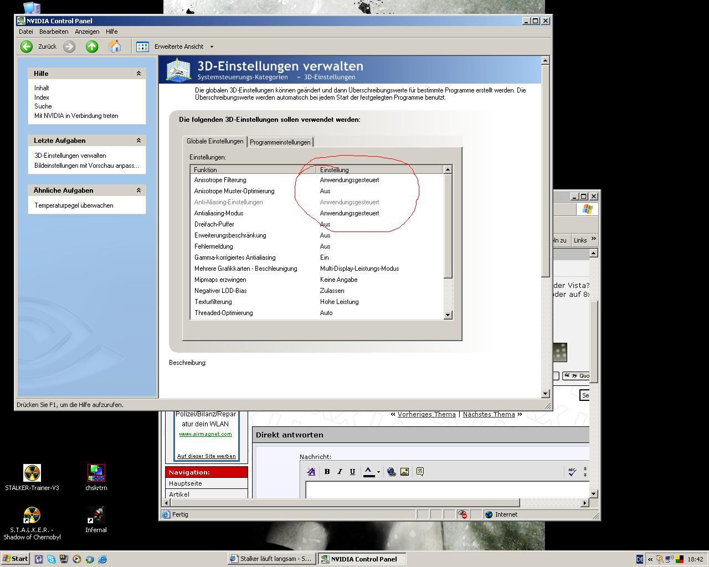Go back with the green Zurück arrow
The image size is (709, 567).
click(27, 47)
